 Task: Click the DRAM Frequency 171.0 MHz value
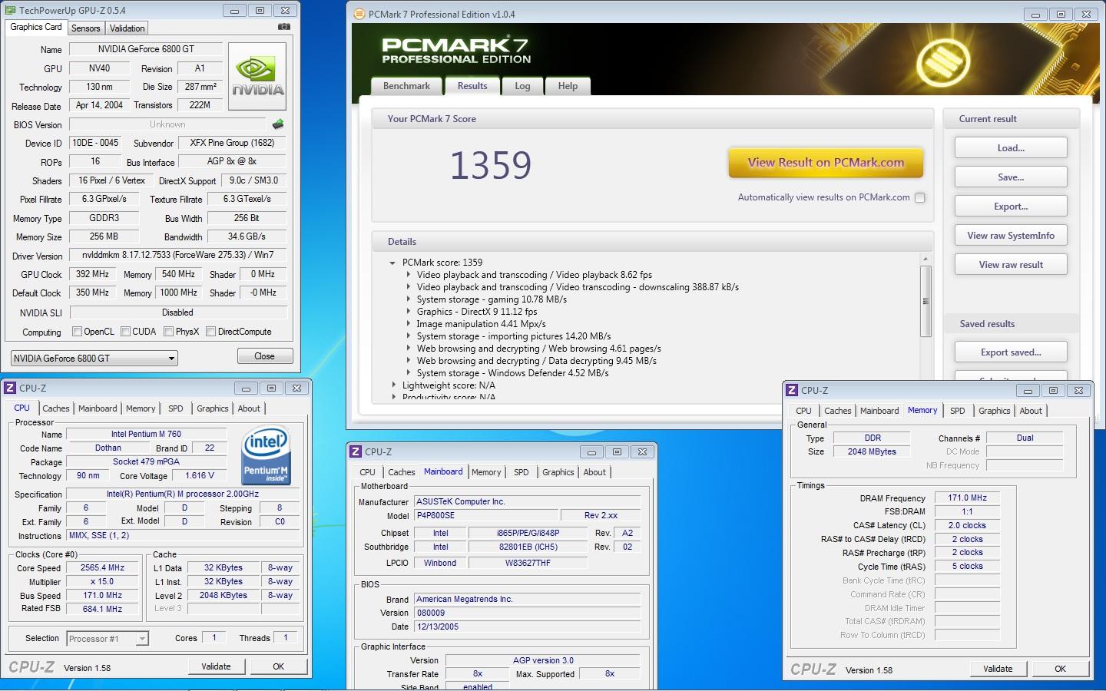(967, 498)
